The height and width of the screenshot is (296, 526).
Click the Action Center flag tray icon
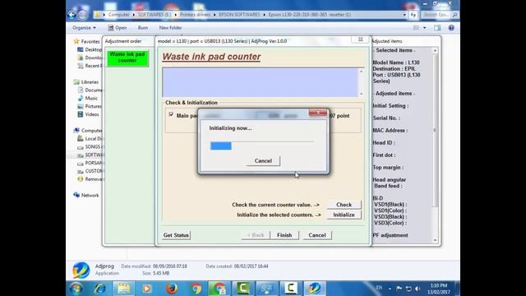pos(399,289)
